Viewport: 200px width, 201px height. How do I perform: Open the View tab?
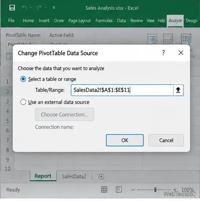point(150,21)
